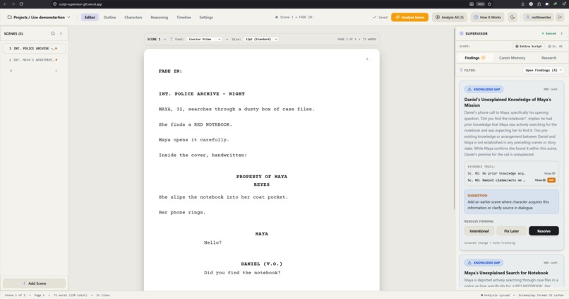Click the logout icon beside the username
This screenshot has height=299, width=569.
pyautogui.click(x=560, y=17)
